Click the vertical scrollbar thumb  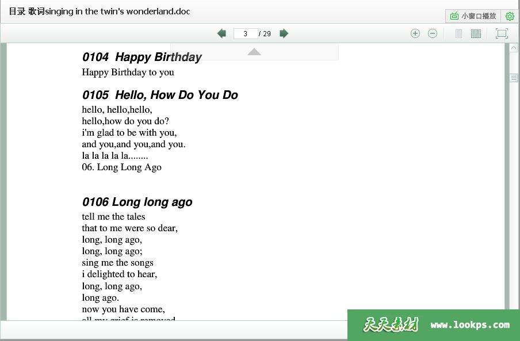[514, 78]
